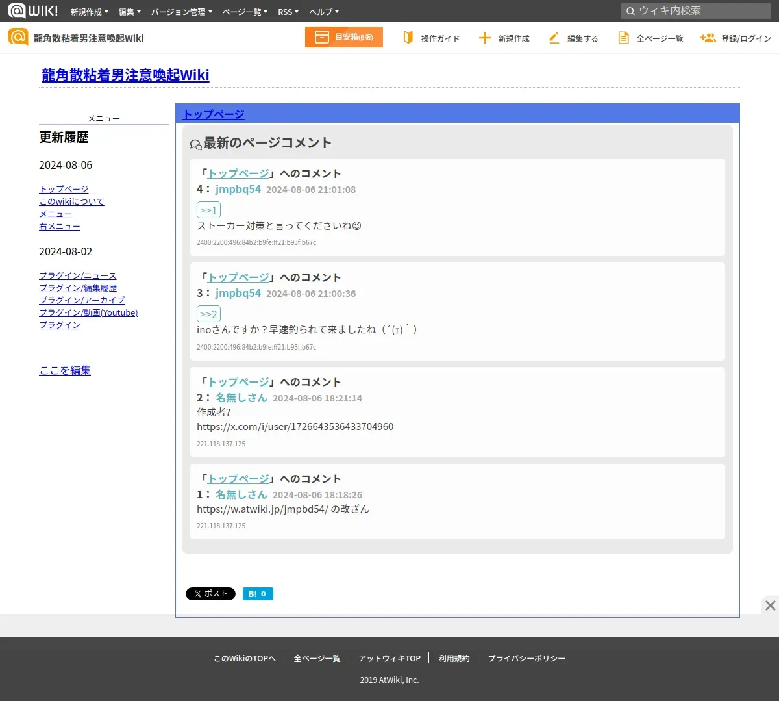Open トップページ link in comment 1 header

(238, 479)
